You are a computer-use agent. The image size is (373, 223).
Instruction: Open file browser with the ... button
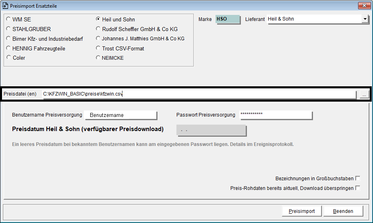(364, 94)
